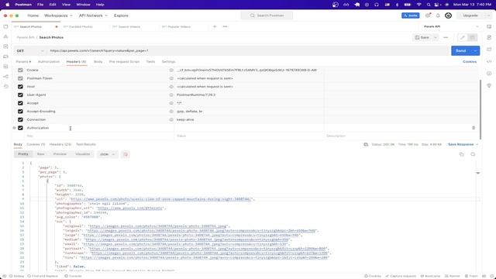
Task: Click the settings icon beside Invite
Action: (428, 15)
